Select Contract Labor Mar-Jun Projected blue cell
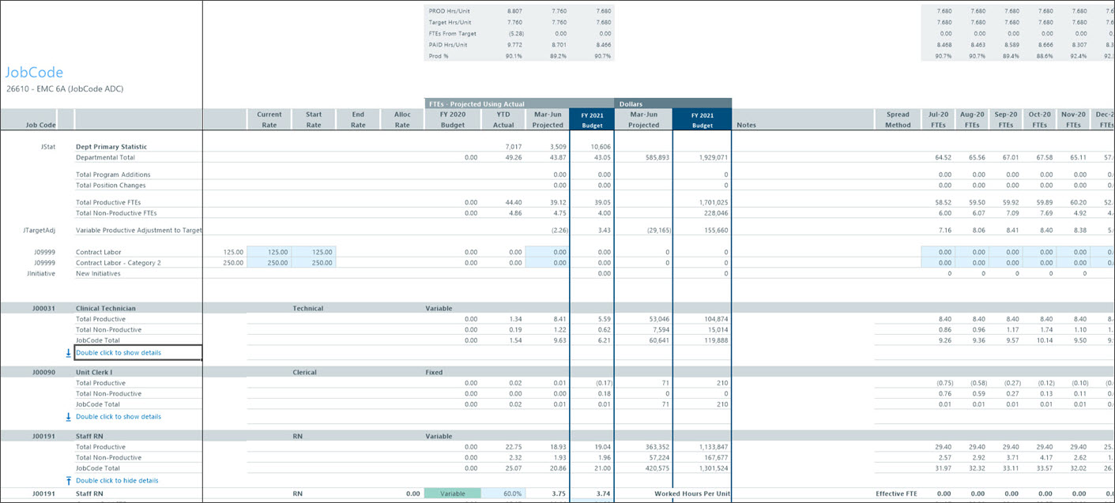 [547, 251]
